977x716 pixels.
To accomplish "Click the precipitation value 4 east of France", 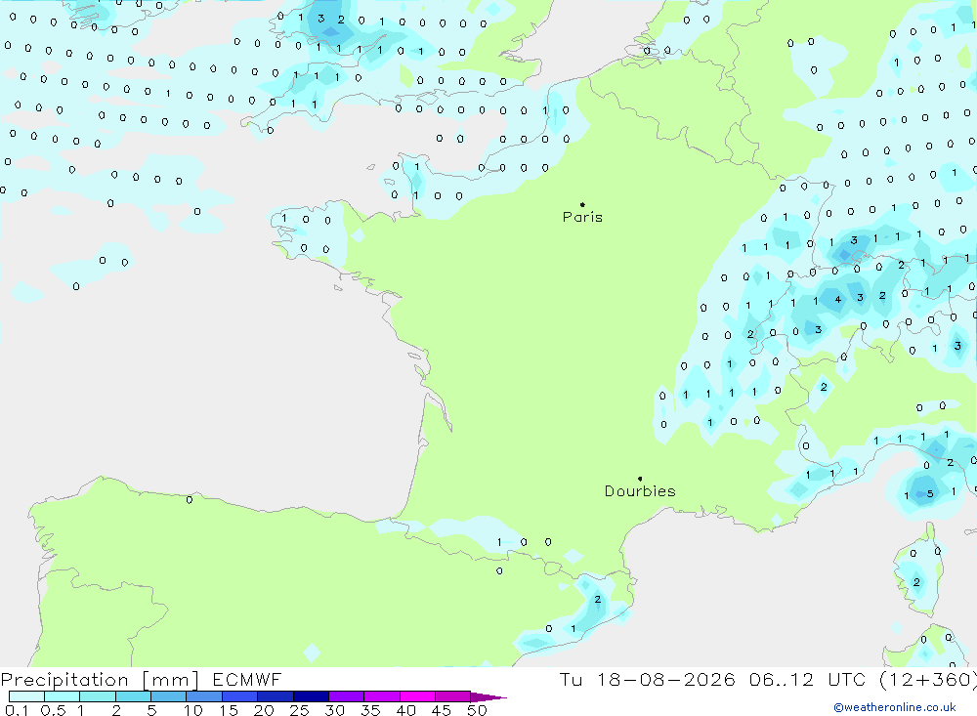I will 838,300.
